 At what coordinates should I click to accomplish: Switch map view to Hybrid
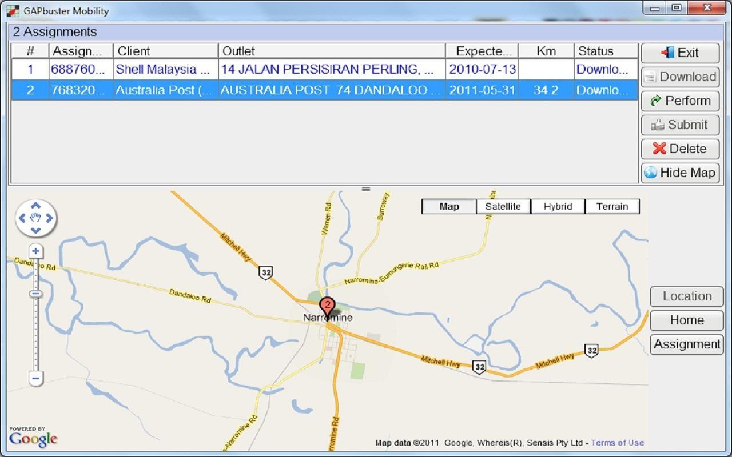coord(558,207)
